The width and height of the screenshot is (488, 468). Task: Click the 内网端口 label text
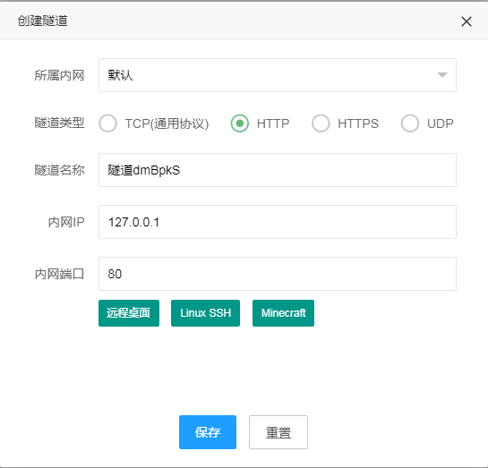click(59, 274)
